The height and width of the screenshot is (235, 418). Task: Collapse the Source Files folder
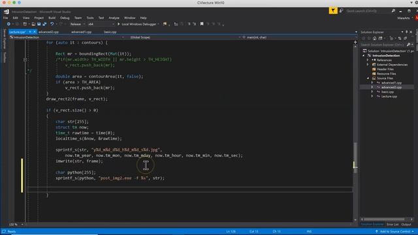368,78
